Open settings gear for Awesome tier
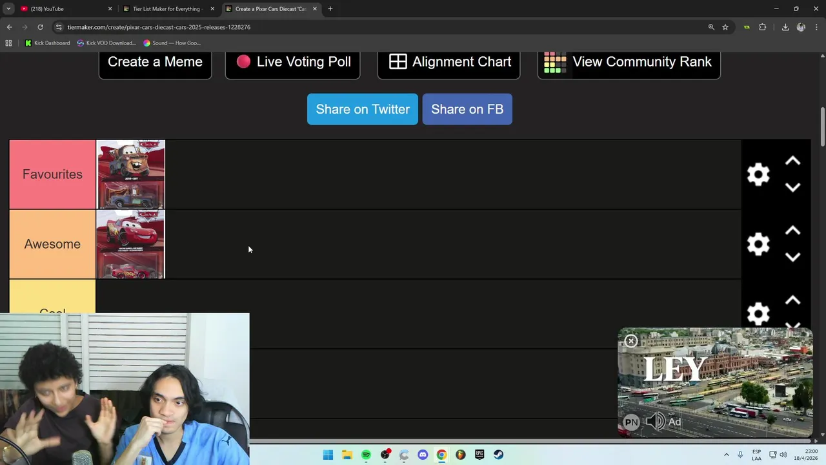The width and height of the screenshot is (826, 465). click(758, 244)
